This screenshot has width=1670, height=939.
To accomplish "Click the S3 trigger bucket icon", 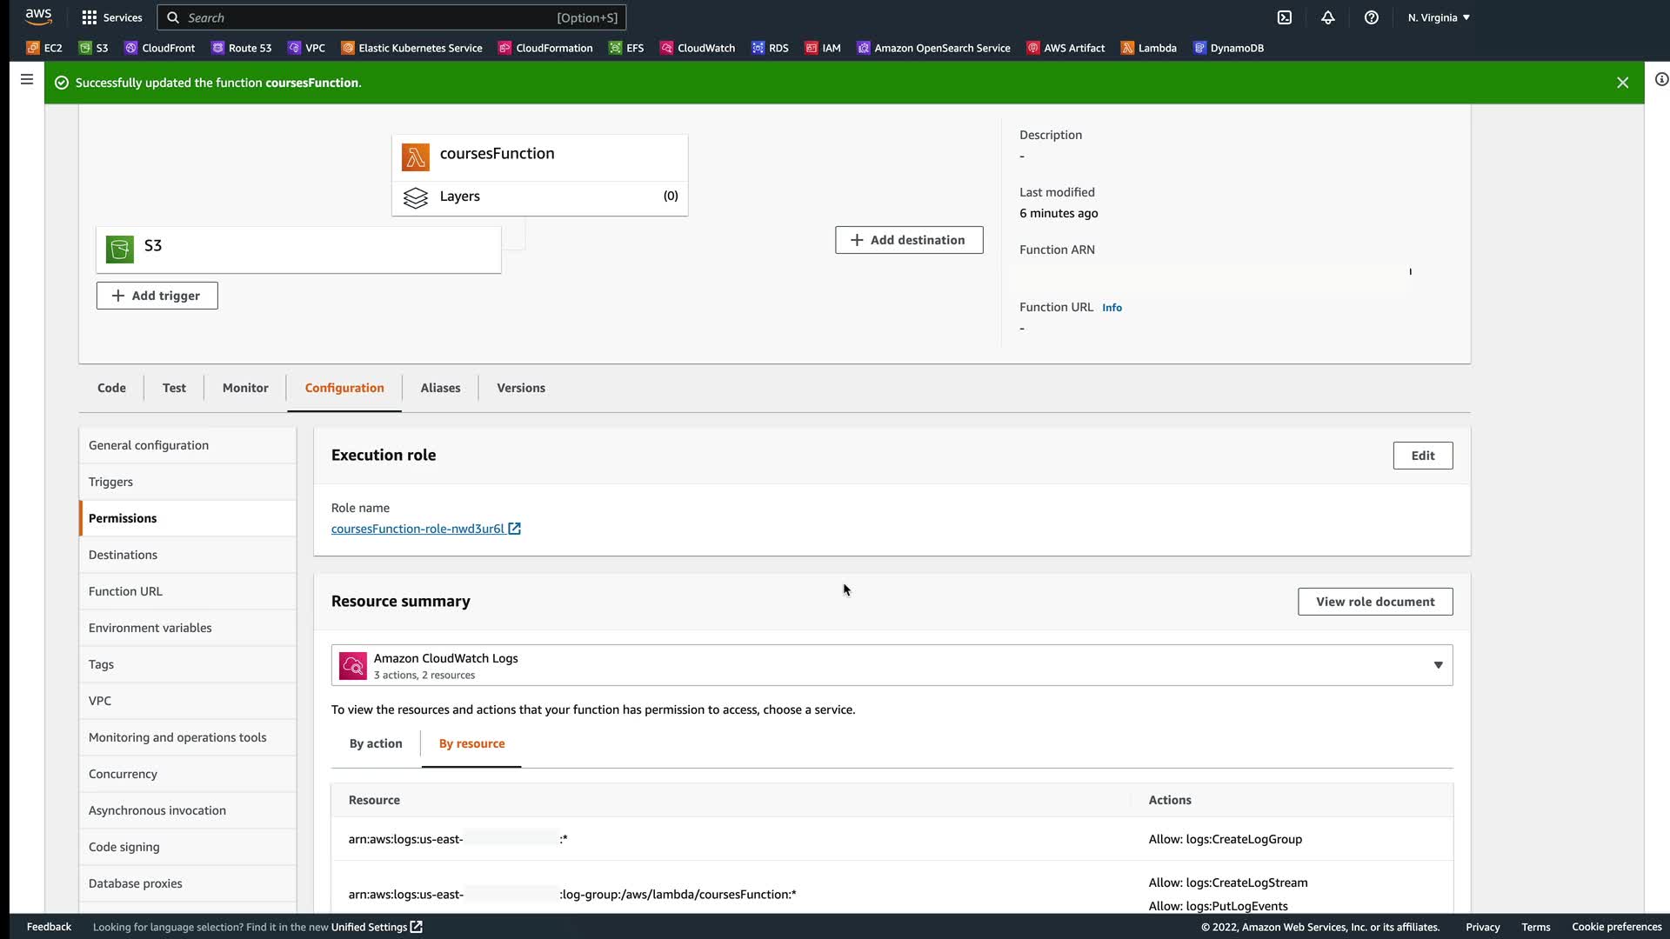I will point(120,249).
